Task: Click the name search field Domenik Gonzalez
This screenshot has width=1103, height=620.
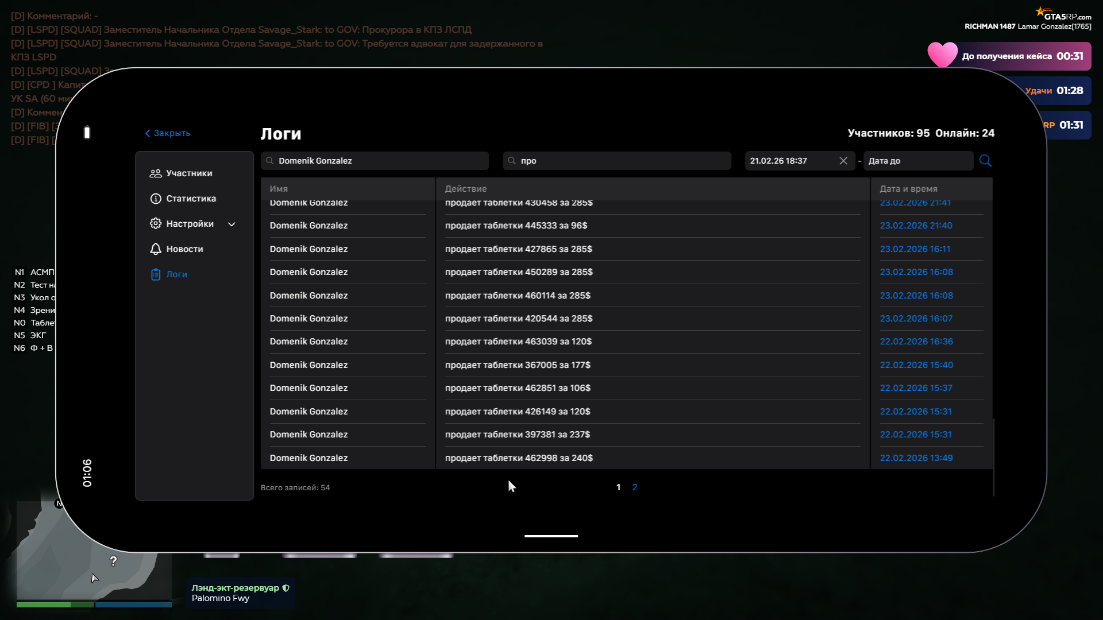Action: pyautogui.click(x=375, y=161)
